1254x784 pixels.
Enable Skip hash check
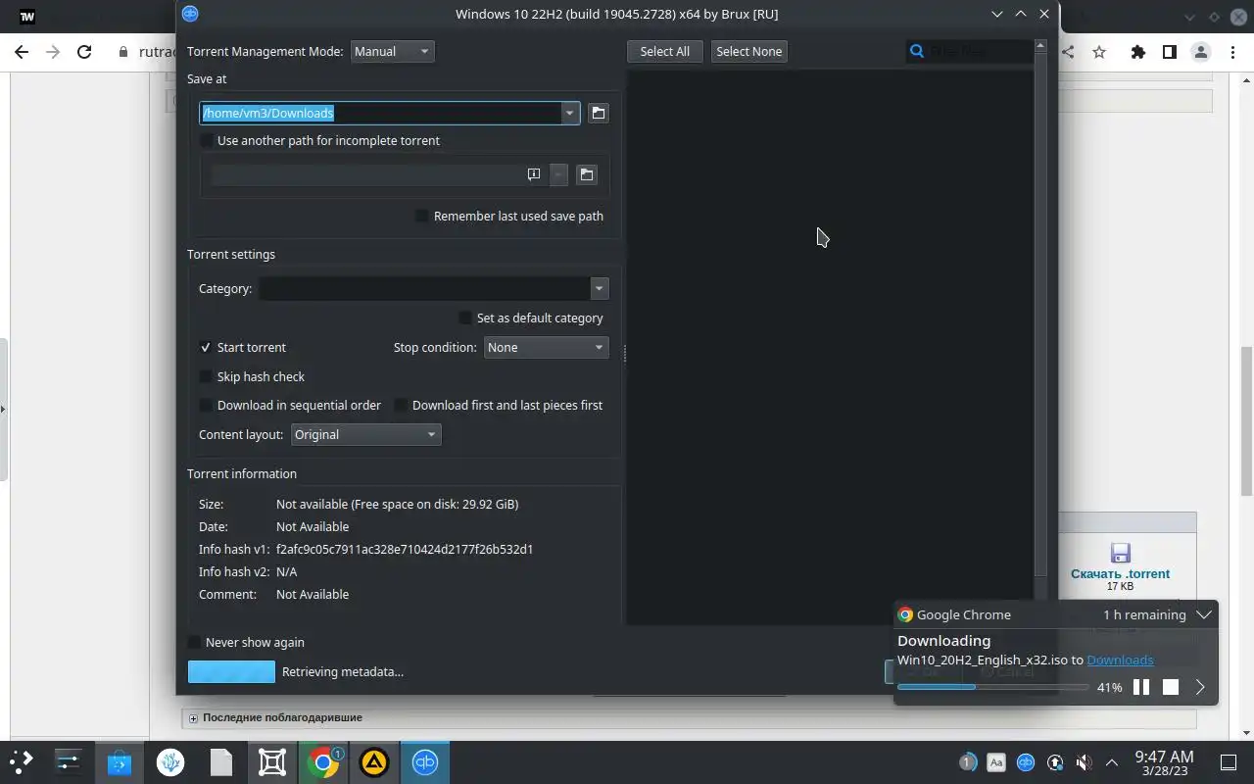[206, 377]
